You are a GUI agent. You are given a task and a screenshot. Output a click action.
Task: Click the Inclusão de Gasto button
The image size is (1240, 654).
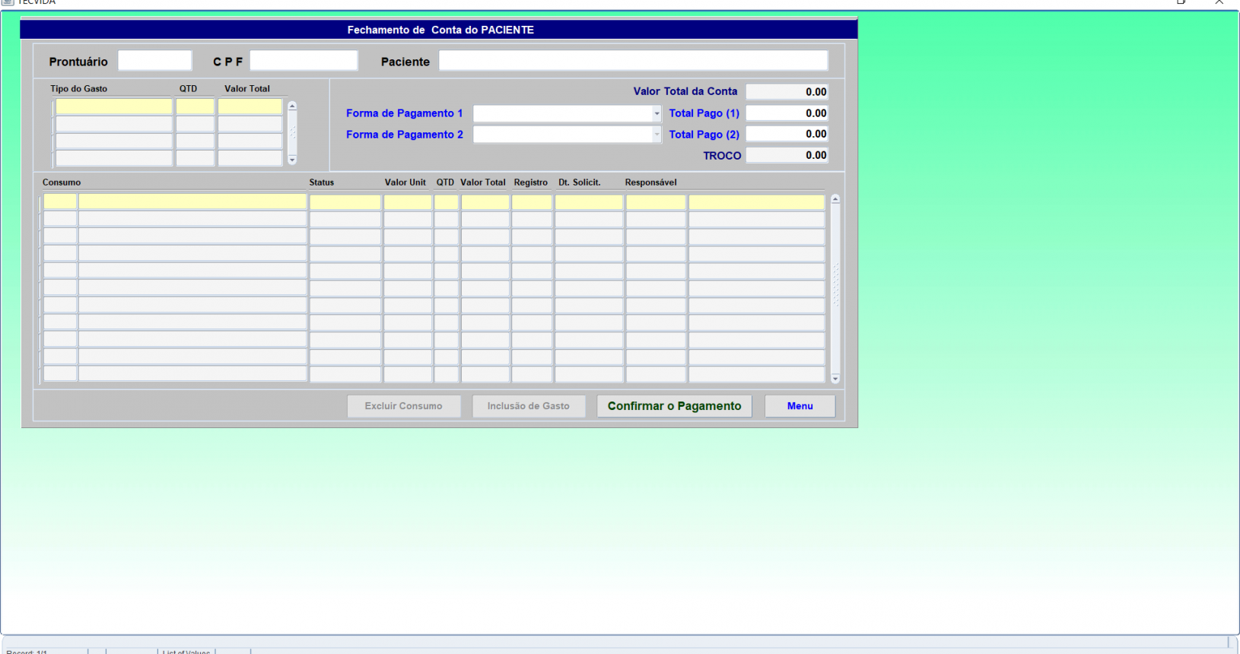pyautogui.click(x=528, y=406)
